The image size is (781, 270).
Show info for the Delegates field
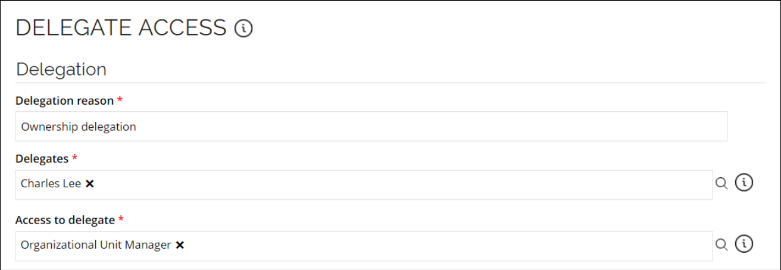(744, 183)
